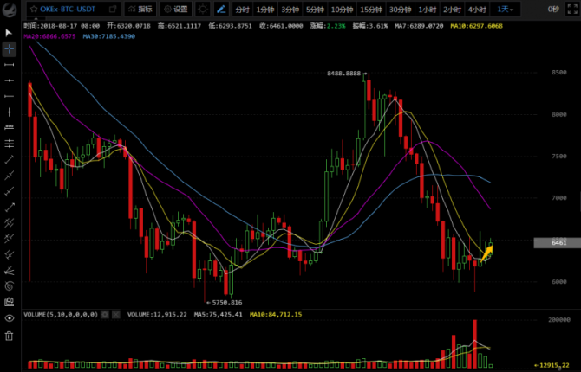Screen dimensions: 581x372
Task: Select the 3分钟 interval
Action: point(290,10)
